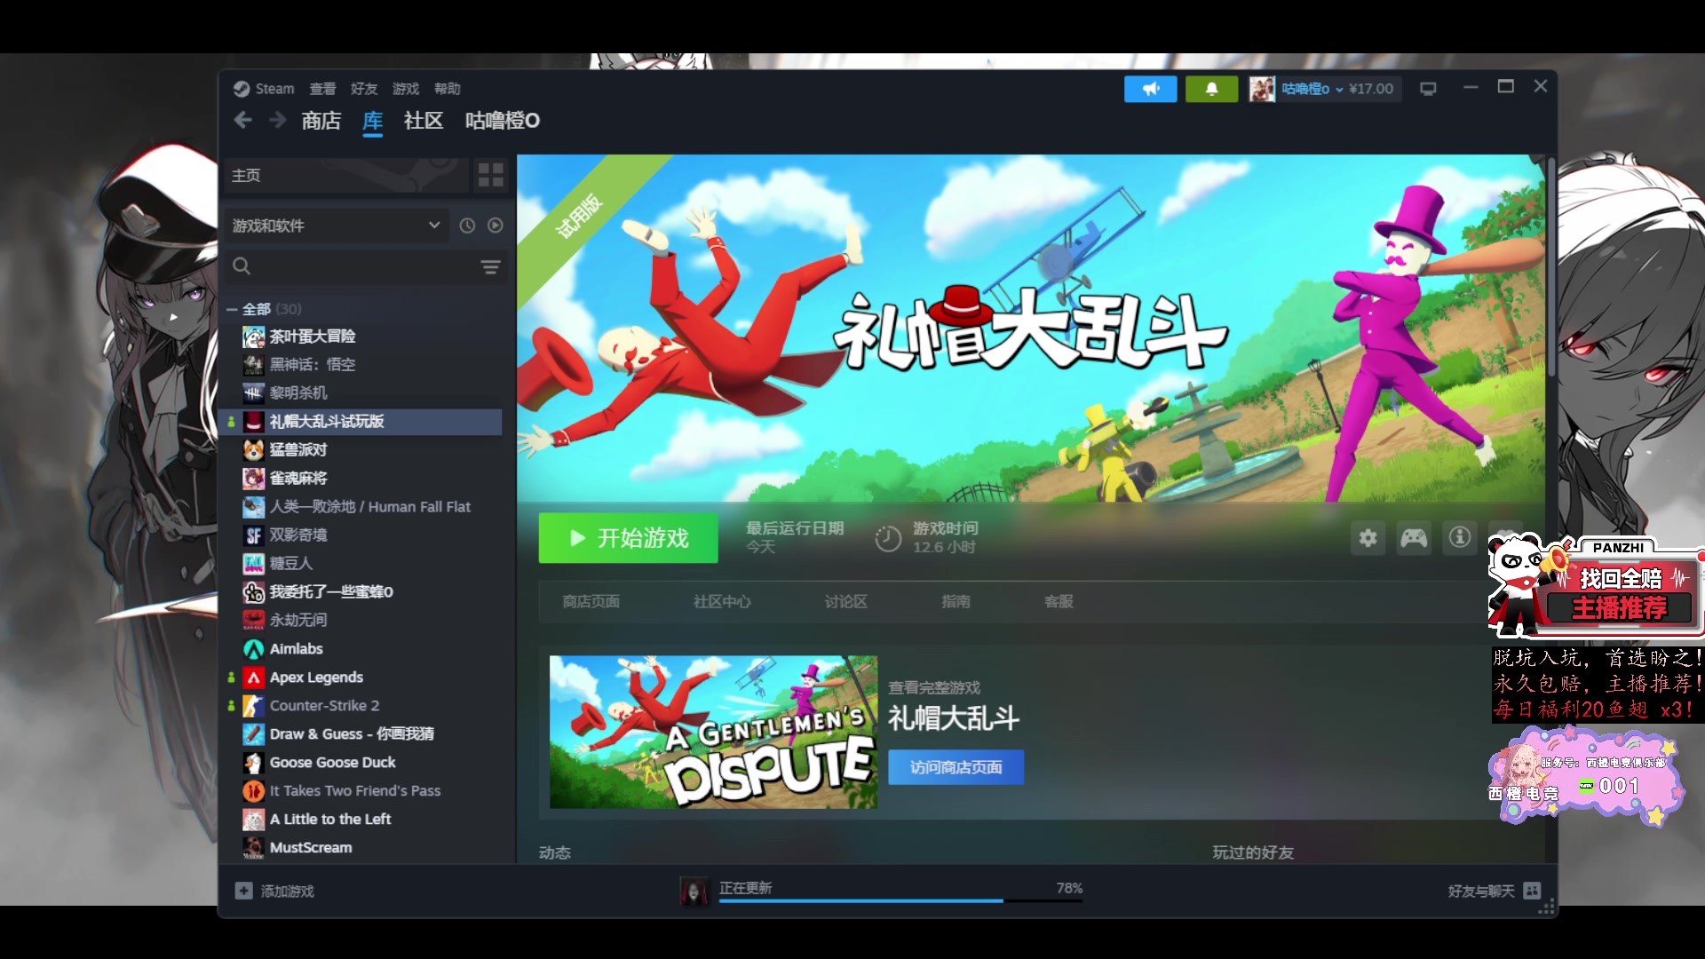Open friends and chat icon
The height and width of the screenshot is (959, 1705).
(1532, 891)
